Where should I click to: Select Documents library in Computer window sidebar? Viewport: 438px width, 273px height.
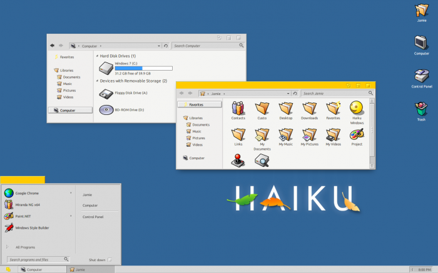[x=71, y=77]
